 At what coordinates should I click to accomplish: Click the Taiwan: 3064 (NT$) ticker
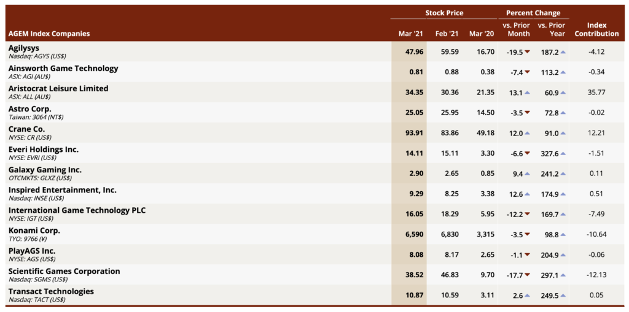(x=36, y=117)
